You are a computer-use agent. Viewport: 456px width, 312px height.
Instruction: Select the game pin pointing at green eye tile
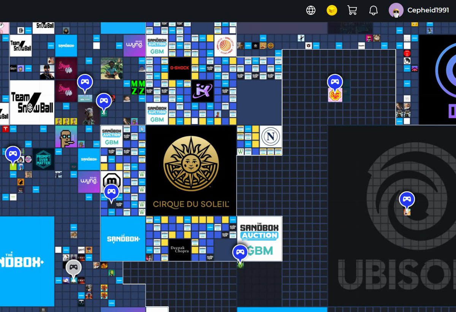coord(104,101)
